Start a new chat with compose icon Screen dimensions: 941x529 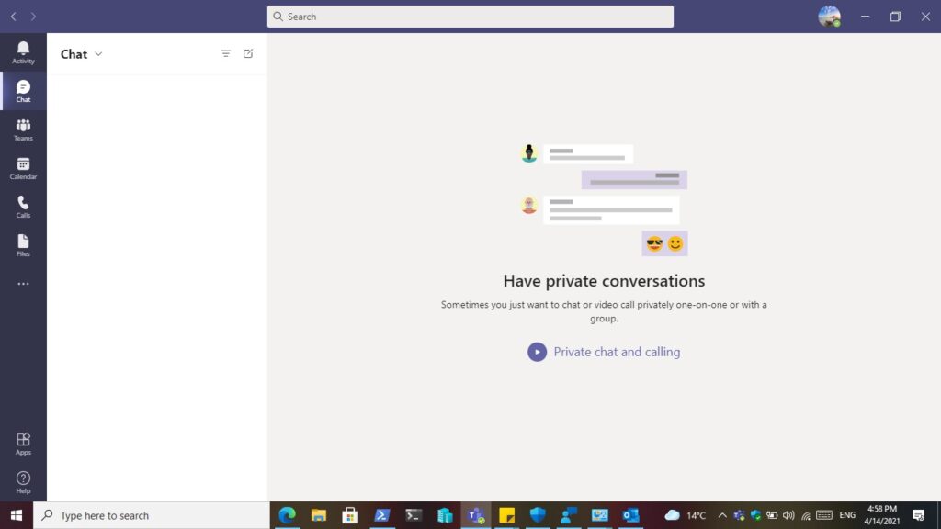tap(248, 54)
